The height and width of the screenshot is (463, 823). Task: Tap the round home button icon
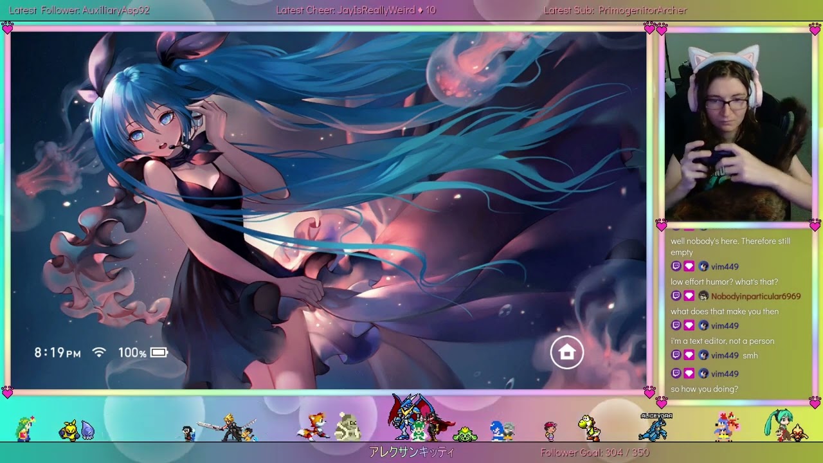tap(566, 352)
